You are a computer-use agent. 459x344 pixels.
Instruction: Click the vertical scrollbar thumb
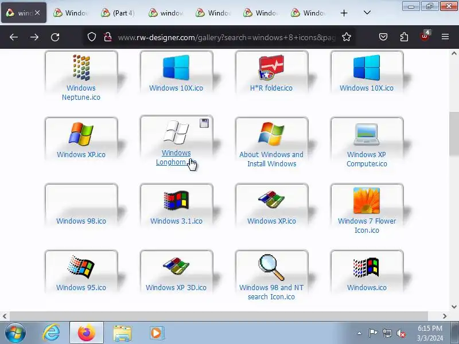coord(454,134)
